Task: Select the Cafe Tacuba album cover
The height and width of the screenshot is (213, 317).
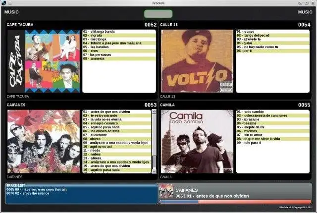Action: 44,61
